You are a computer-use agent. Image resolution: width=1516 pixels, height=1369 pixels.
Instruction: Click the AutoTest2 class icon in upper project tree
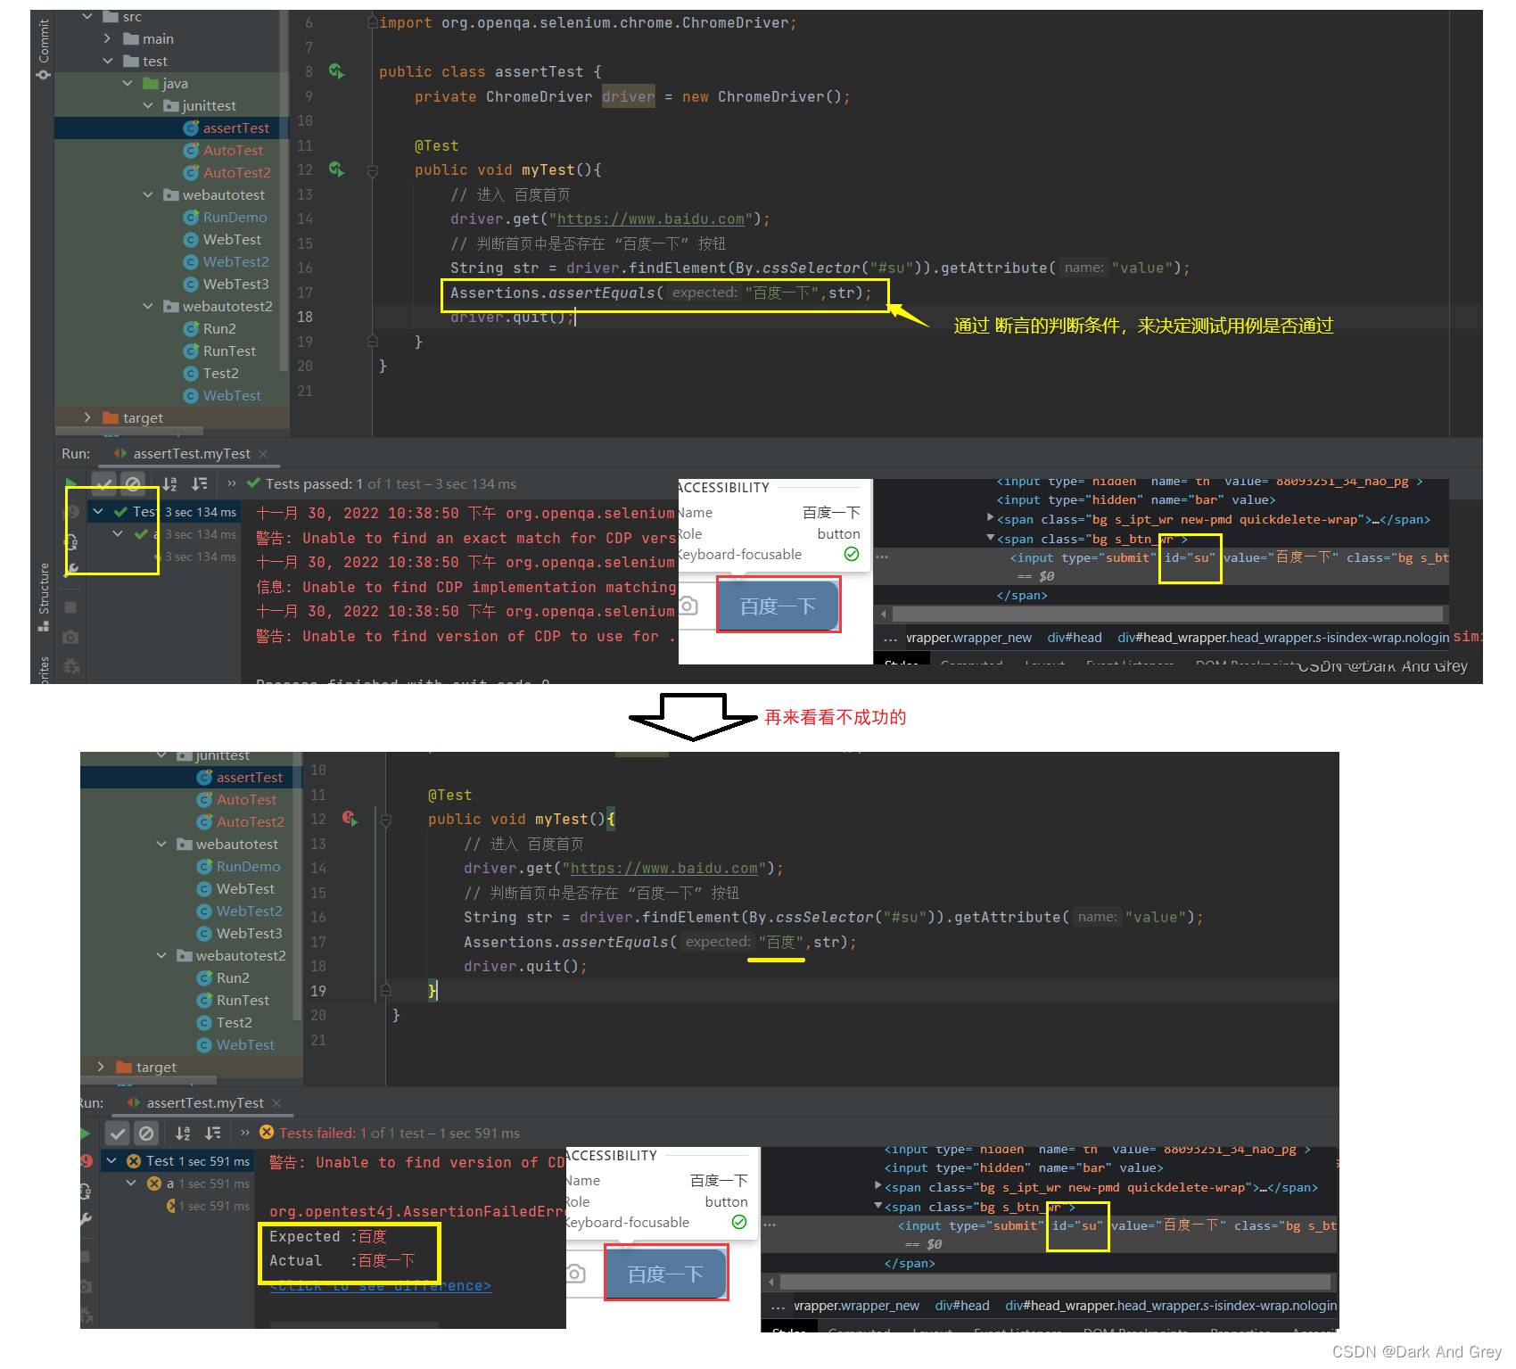coord(190,173)
